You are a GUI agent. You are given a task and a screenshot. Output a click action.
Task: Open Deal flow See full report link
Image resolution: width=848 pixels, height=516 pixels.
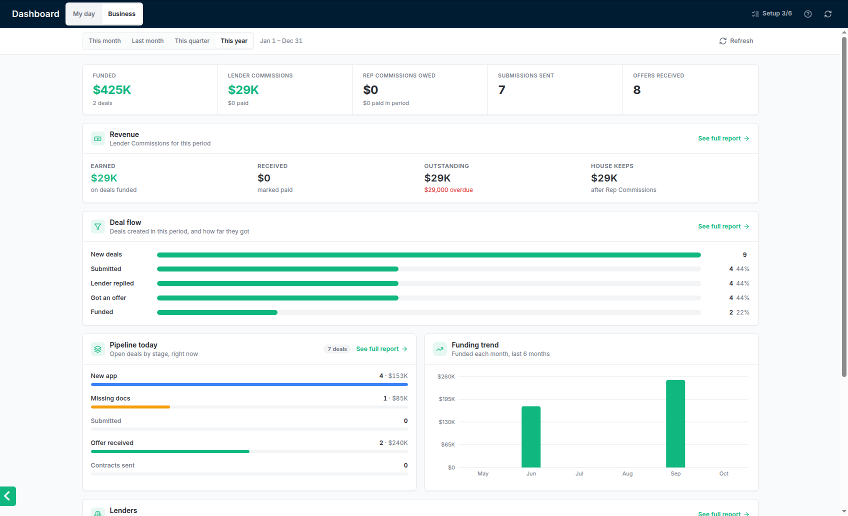(x=723, y=226)
